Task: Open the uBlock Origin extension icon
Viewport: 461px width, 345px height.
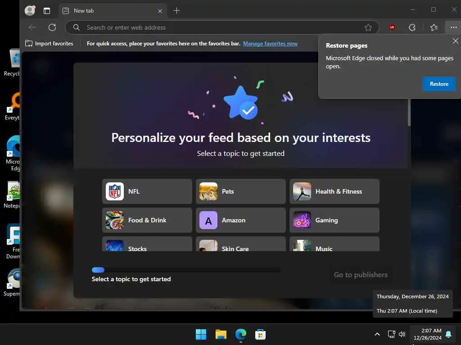Action: pyautogui.click(x=392, y=27)
